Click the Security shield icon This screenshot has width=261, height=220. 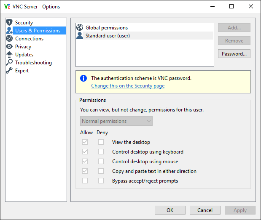(x=9, y=22)
